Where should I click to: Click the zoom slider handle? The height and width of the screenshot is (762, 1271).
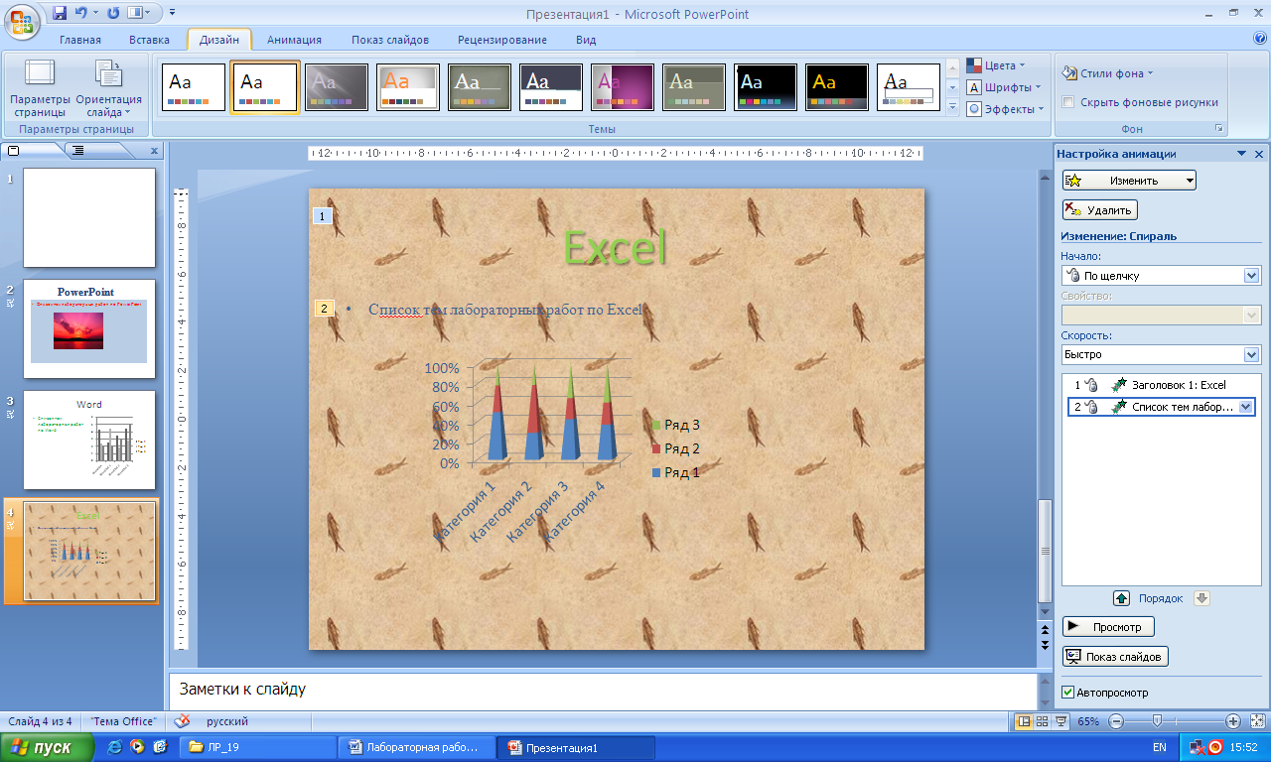pyautogui.click(x=1157, y=721)
